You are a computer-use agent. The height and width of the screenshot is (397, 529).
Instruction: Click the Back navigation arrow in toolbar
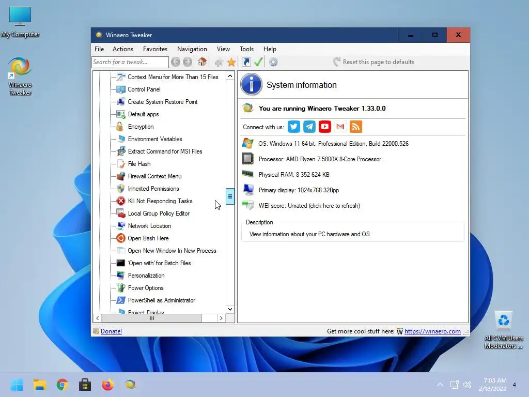176,62
